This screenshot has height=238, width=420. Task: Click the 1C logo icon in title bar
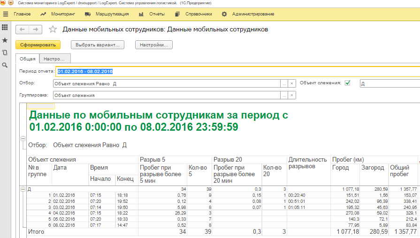[x=3, y=3]
